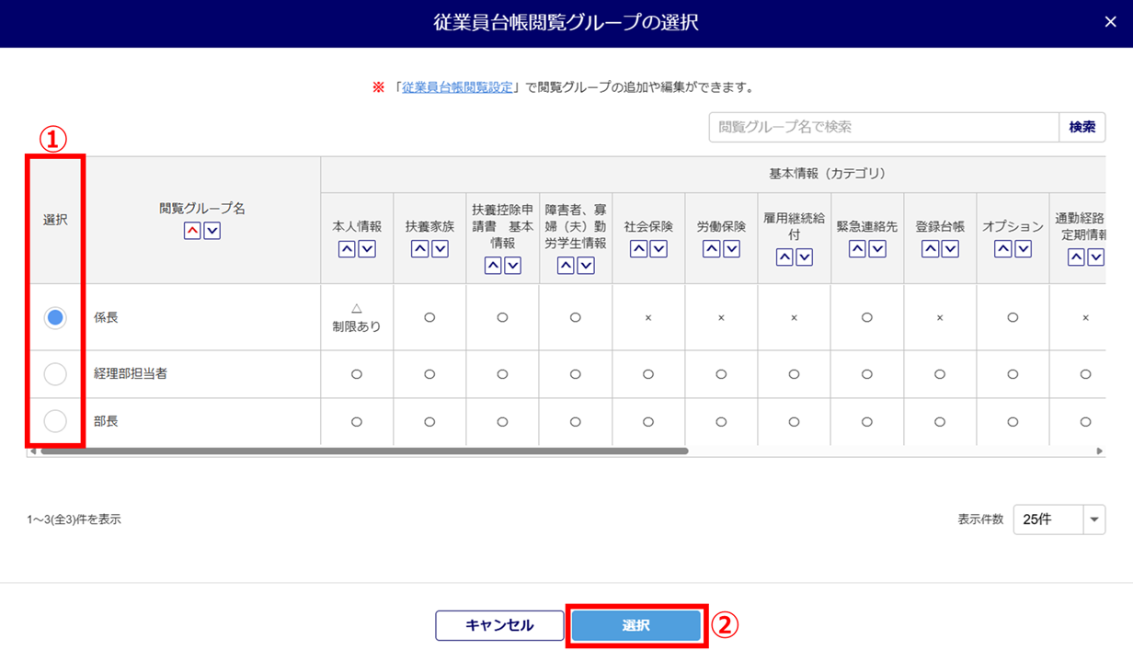Open the 従業員台帳閲覧設定 link

(457, 87)
